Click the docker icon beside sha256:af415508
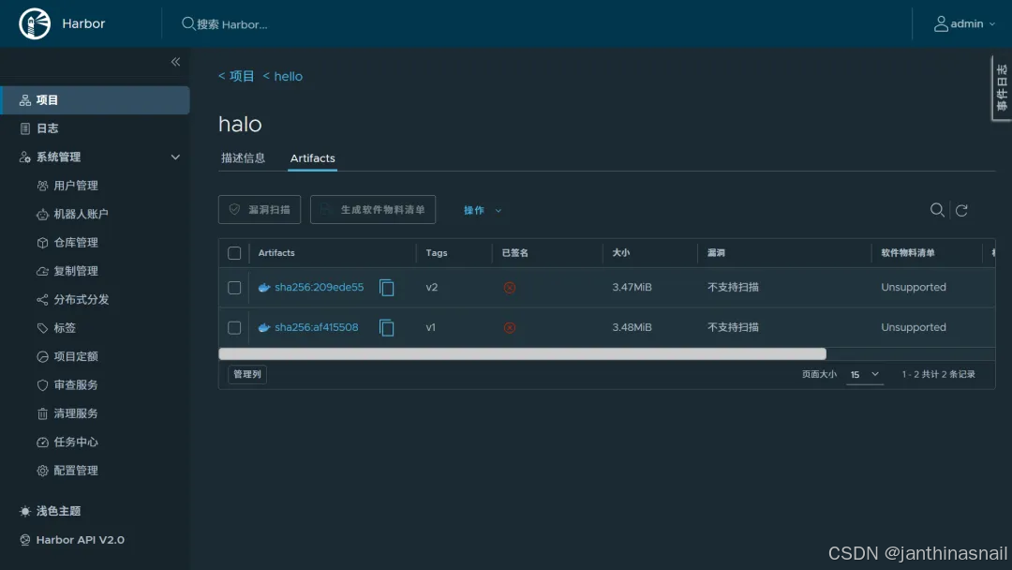The image size is (1012, 570). 264,328
